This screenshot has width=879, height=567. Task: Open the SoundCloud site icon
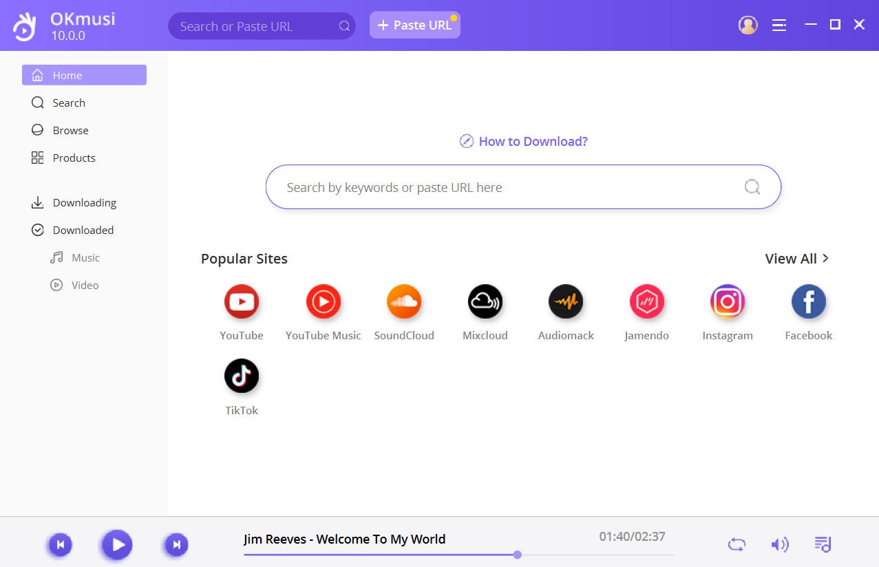404,301
